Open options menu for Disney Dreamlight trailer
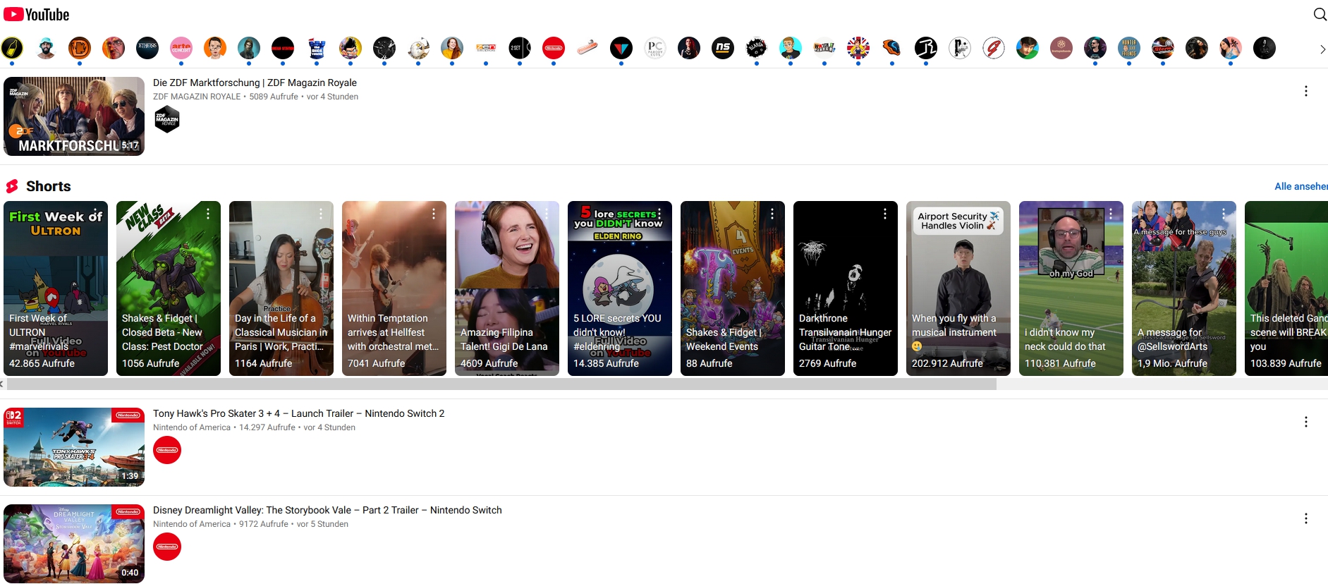The image size is (1328, 584). tap(1305, 518)
